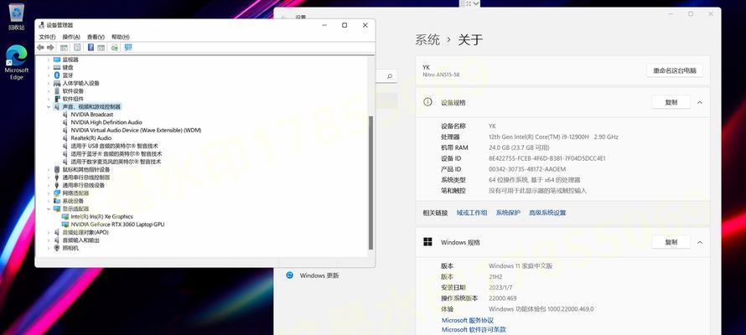Click the speaker icon next to Realtek(R) Audio

click(x=65, y=138)
